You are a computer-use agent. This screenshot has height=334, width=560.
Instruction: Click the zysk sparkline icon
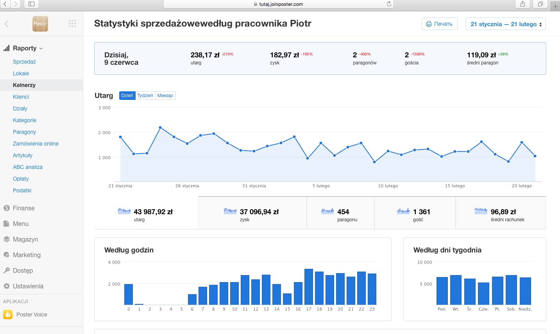230,211
